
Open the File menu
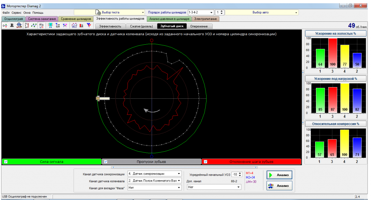click(6, 13)
